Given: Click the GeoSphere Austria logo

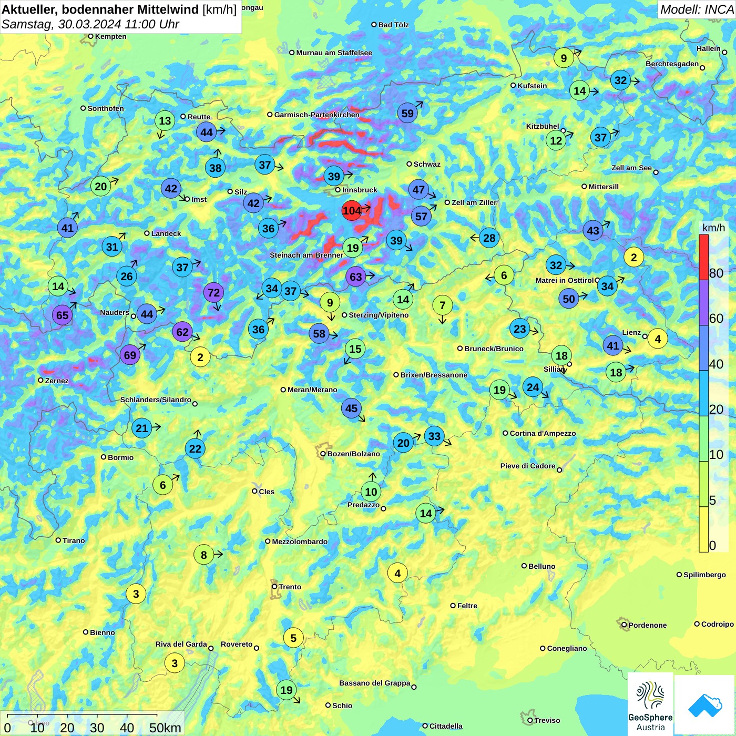Looking at the screenshot, I should [x=650, y=704].
